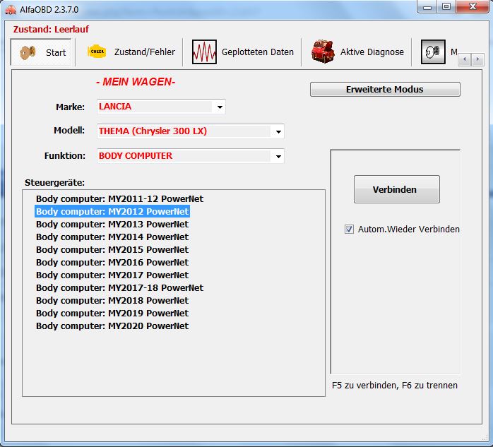Choose Body computer: MY2020 PowerNet entry
This screenshot has width=493, height=447.
[x=112, y=326]
